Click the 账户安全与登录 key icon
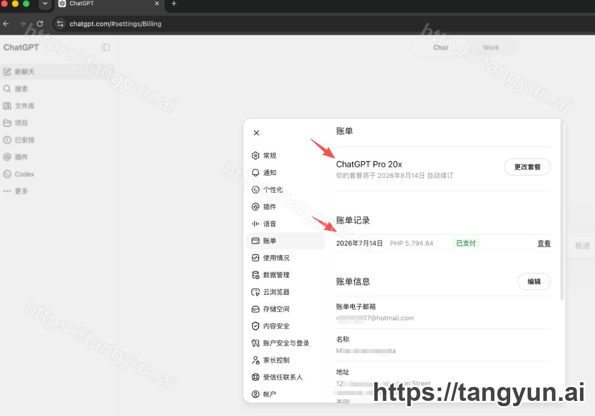 click(256, 343)
